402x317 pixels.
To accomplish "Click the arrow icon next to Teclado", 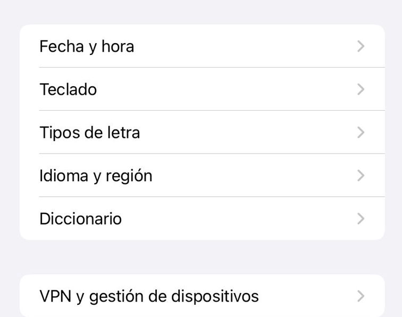I will coord(361,90).
